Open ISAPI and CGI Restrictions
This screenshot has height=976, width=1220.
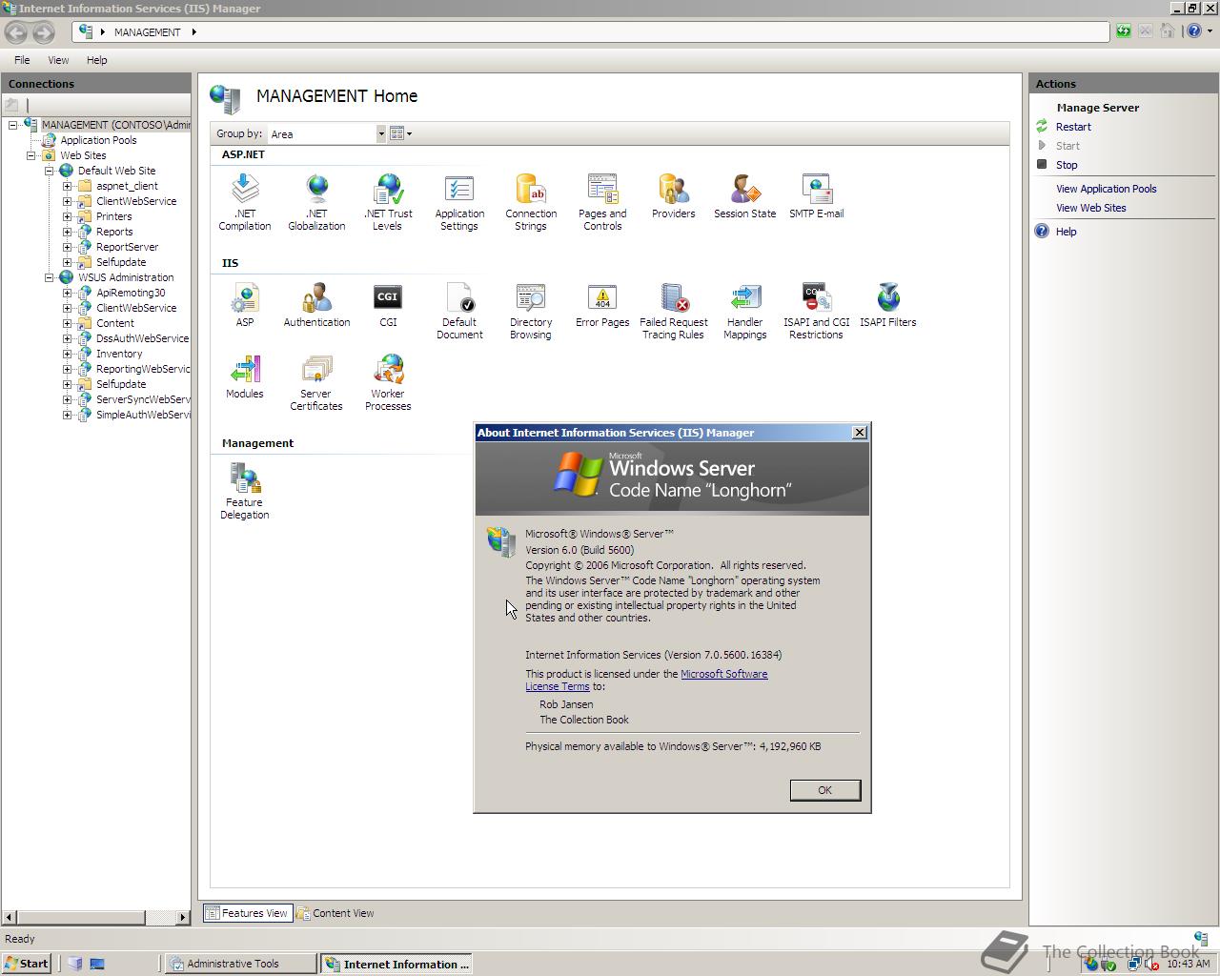coord(817,310)
